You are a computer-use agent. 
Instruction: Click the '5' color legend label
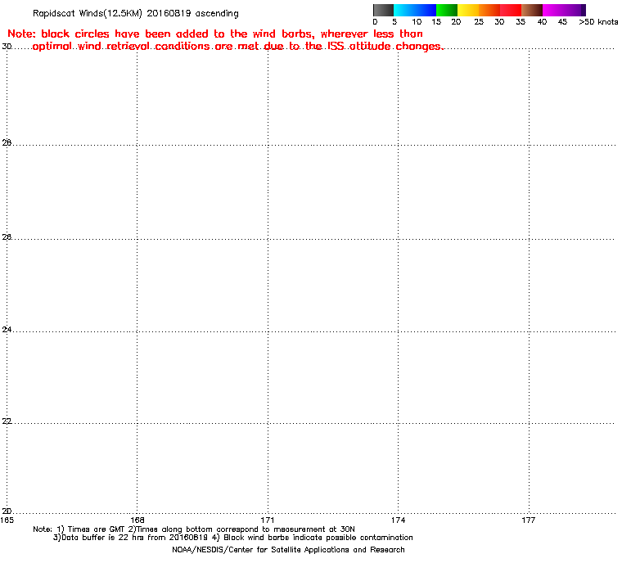[394, 22]
